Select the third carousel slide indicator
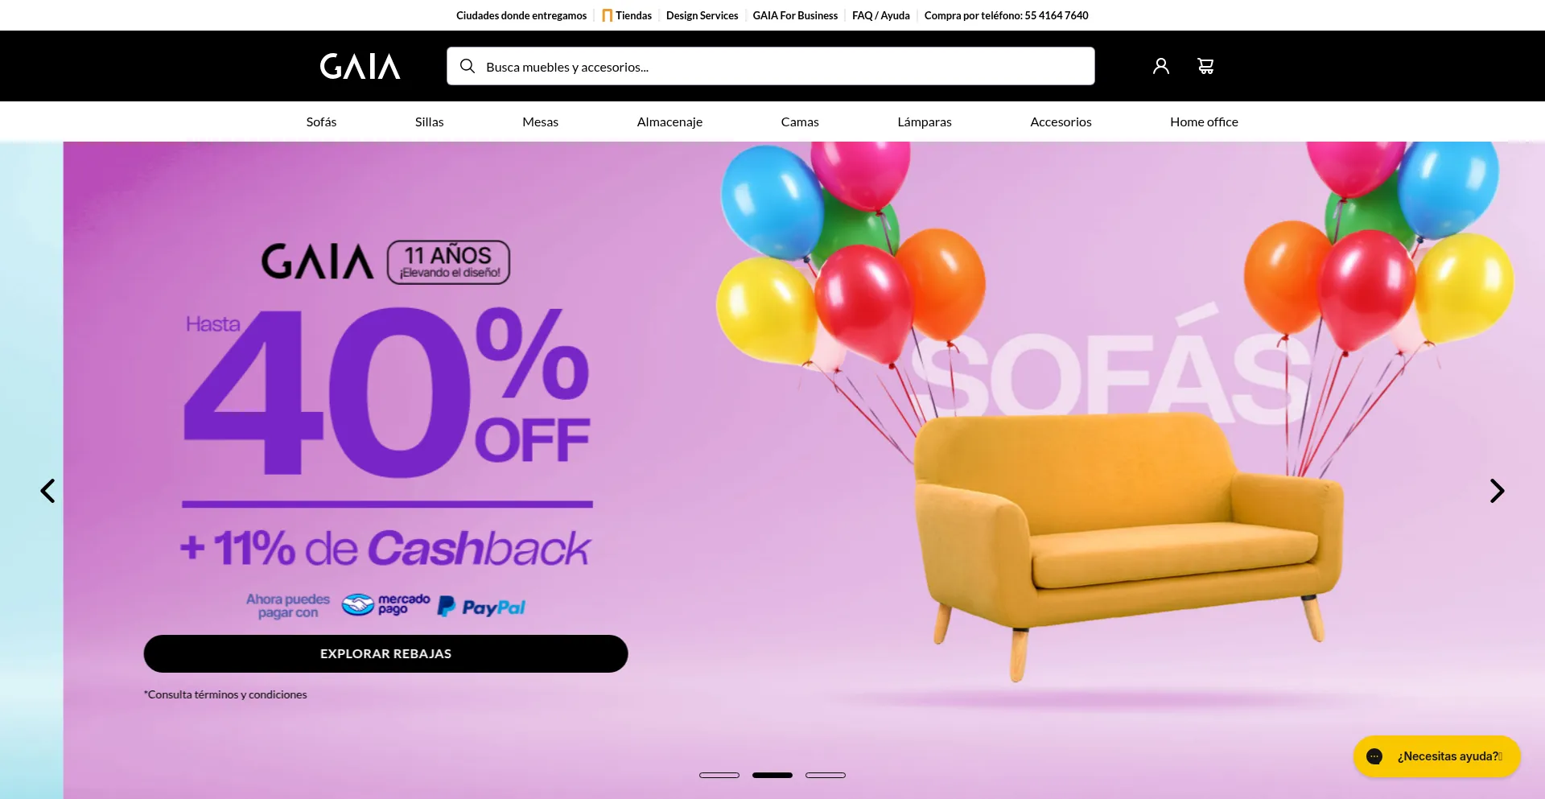The image size is (1545, 799). 826,775
